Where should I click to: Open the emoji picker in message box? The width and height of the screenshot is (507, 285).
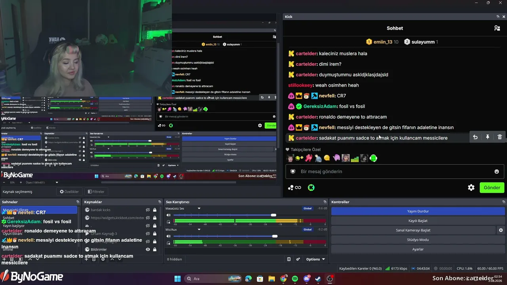point(497,171)
